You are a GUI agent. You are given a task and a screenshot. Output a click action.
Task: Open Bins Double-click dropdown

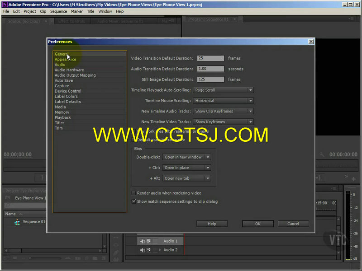pyautogui.click(x=186, y=157)
